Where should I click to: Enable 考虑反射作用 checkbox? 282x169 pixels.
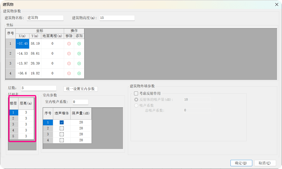136,93
